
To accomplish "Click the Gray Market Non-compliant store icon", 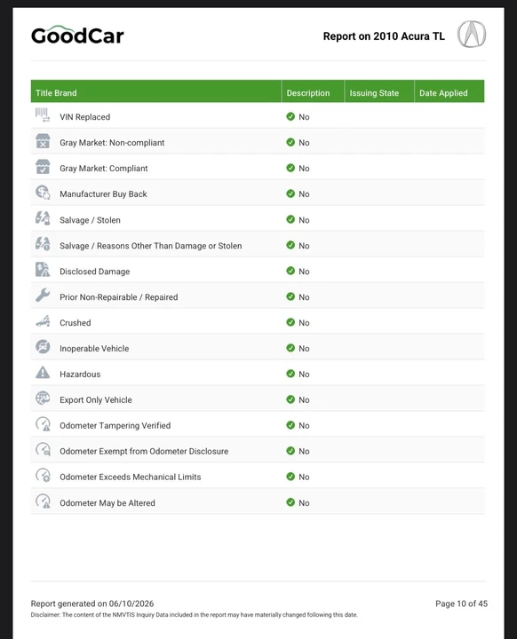I will coord(43,141).
